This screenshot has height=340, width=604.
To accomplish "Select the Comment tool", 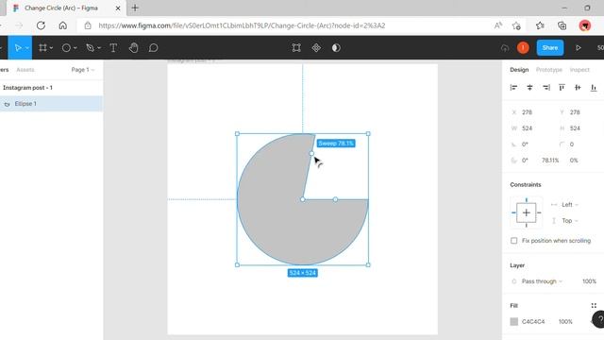I will coord(153,48).
